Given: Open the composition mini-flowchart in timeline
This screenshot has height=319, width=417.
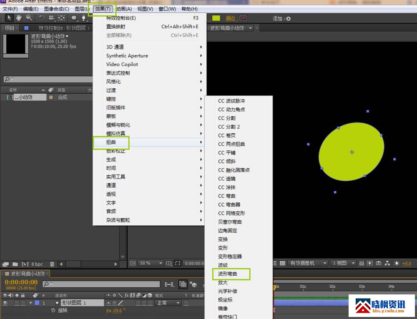Looking at the screenshot, I should (169, 284).
